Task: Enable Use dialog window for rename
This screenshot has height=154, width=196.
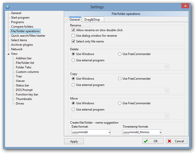Action: click(73, 36)
